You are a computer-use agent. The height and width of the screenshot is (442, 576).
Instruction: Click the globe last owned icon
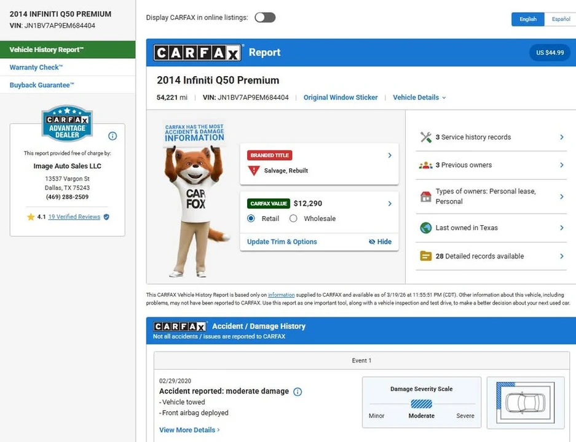(x=426, y=228)
